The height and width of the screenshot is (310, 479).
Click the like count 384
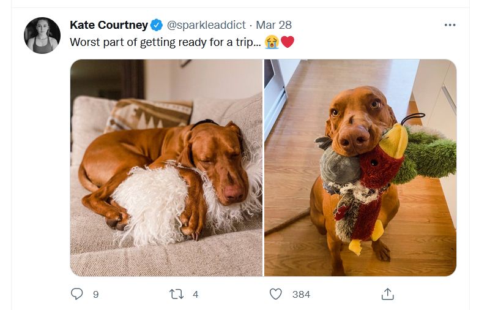301,295
